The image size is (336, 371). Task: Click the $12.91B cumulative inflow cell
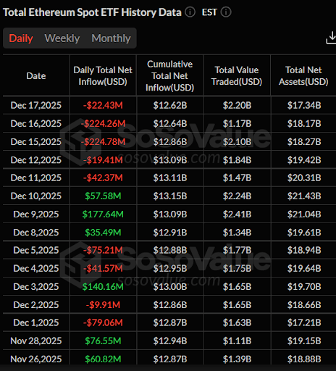click(x=170, y=233)
